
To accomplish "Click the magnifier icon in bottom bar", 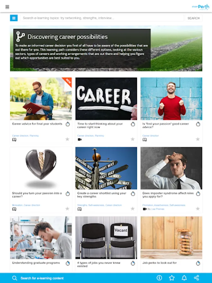I will (14, 278).
